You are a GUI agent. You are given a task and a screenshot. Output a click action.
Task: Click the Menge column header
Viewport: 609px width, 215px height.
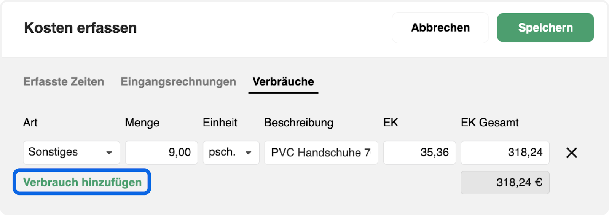tap(142, 123)
